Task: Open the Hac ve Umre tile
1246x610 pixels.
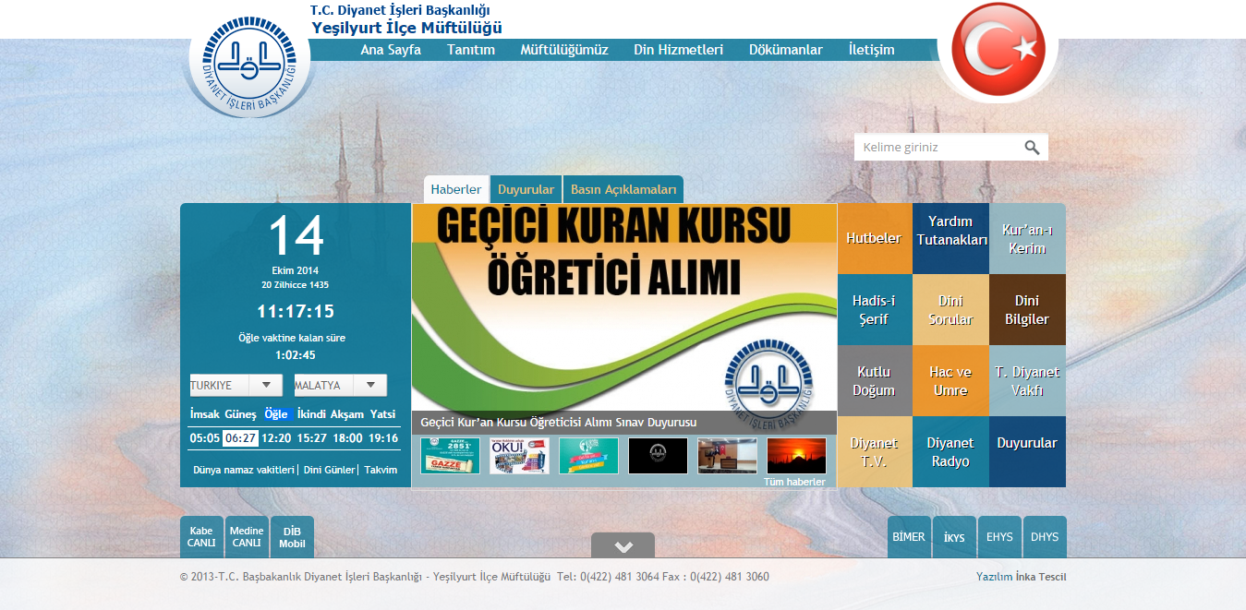Action: coord(950,381)
